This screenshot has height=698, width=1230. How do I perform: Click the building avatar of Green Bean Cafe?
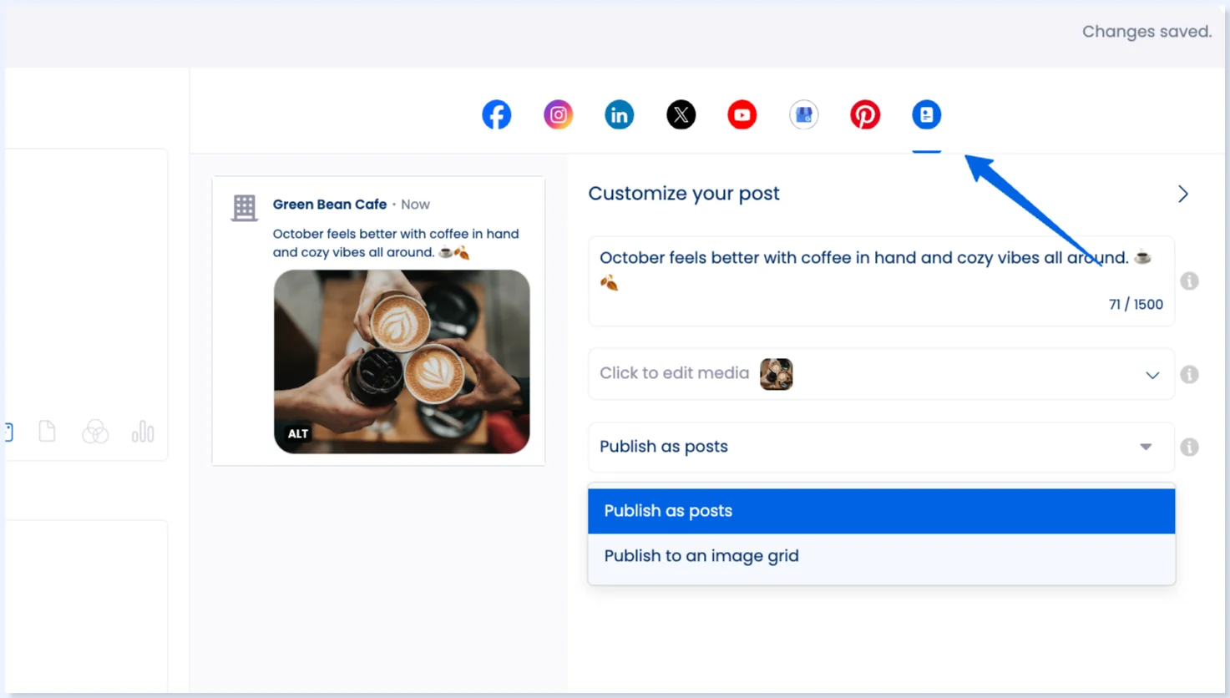244,207
